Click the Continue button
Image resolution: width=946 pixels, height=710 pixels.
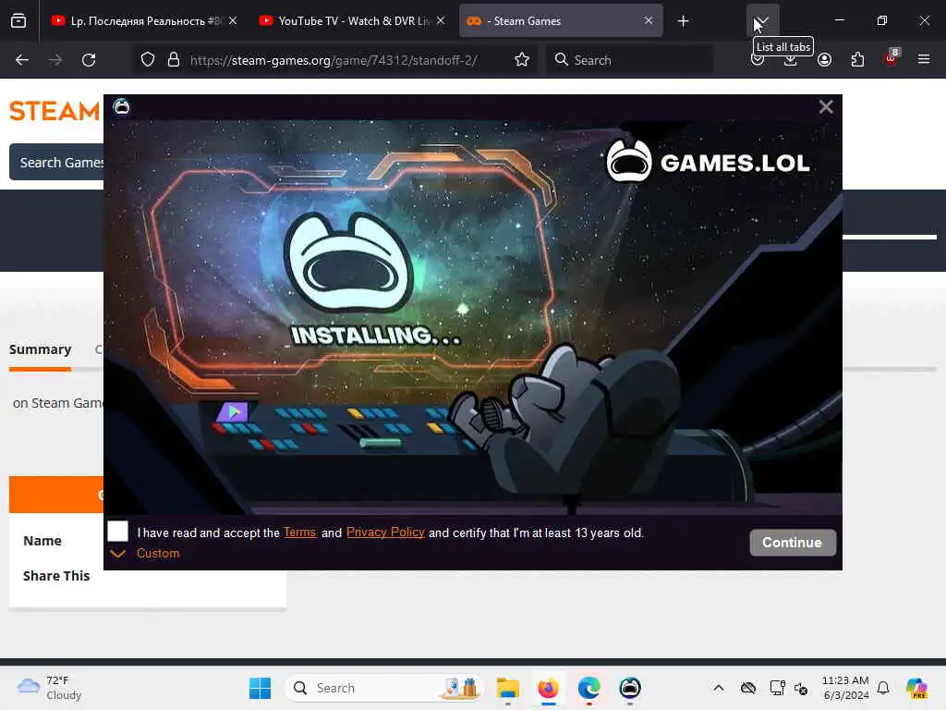pyautogui.click(x=793, y=542)
